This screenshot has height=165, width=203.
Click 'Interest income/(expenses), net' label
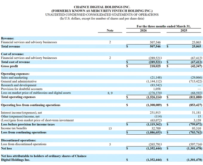coord(21,113)
